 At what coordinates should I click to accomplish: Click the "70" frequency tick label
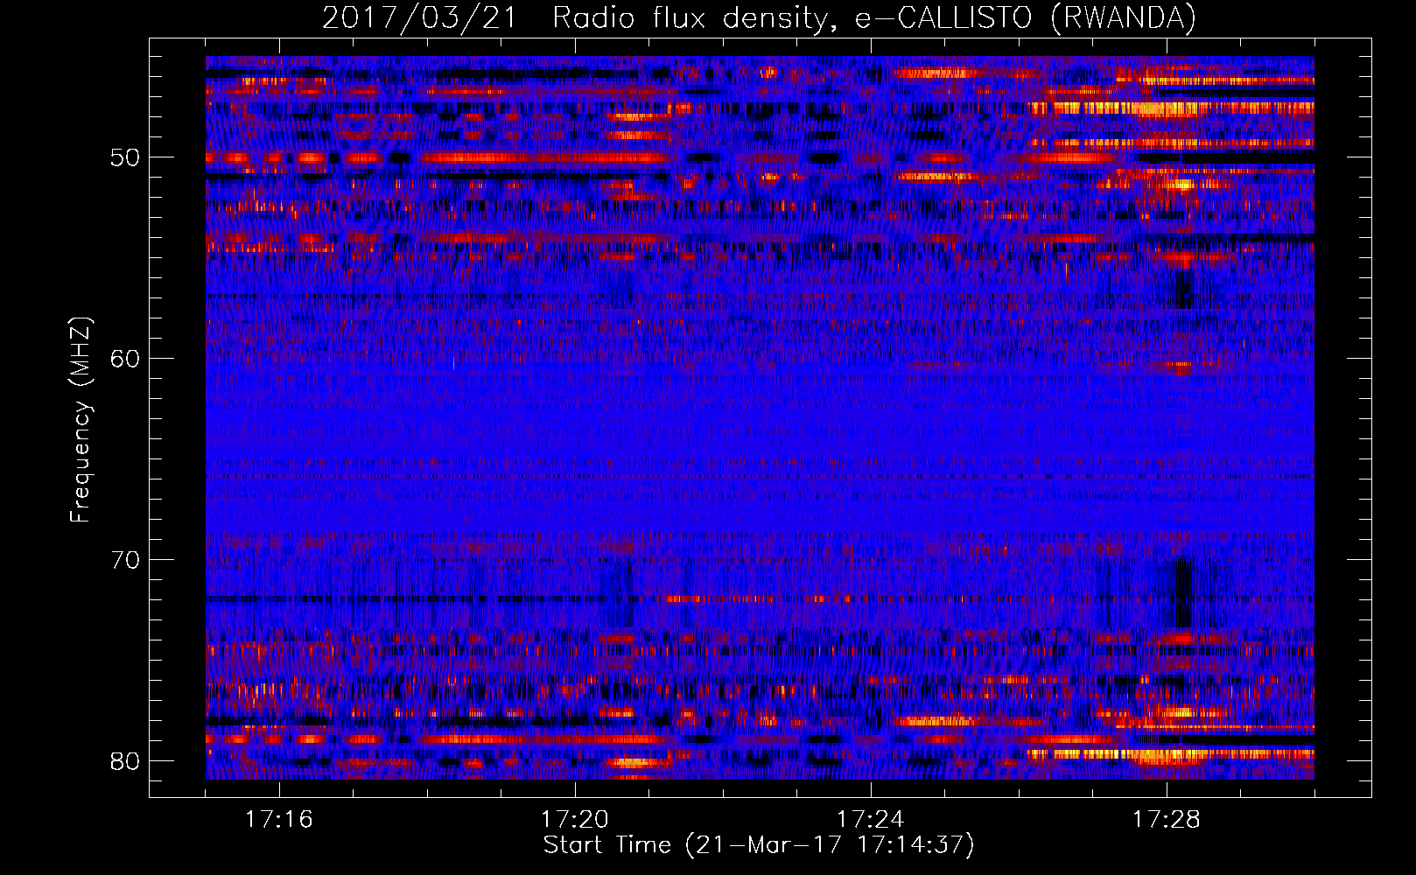pos(125,560)
